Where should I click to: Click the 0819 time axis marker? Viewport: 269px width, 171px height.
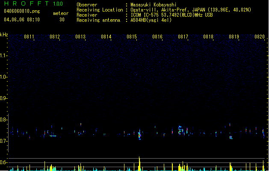(234, 37)
